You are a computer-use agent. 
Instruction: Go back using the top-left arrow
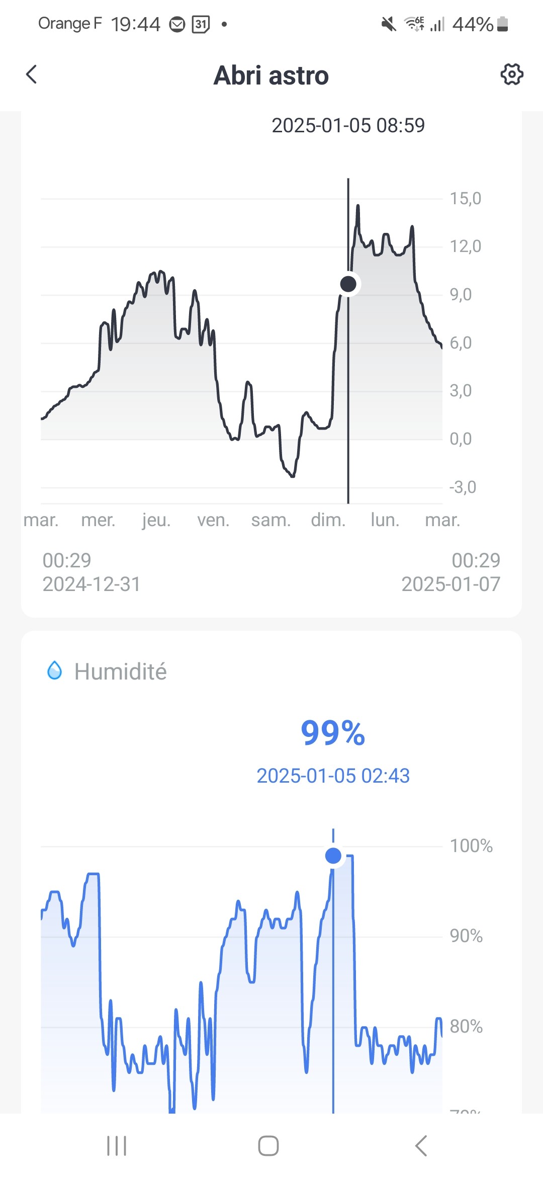pos(31,74)
